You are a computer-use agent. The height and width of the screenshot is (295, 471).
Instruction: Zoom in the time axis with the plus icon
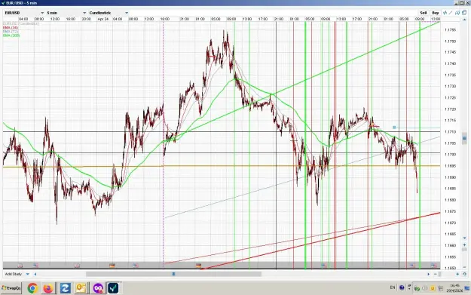[x=457, y=274]
